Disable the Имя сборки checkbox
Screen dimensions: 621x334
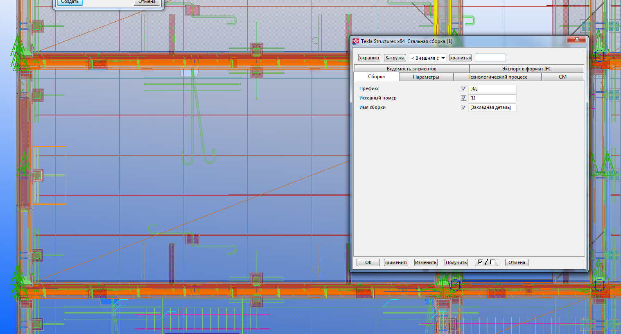point(463,108)
